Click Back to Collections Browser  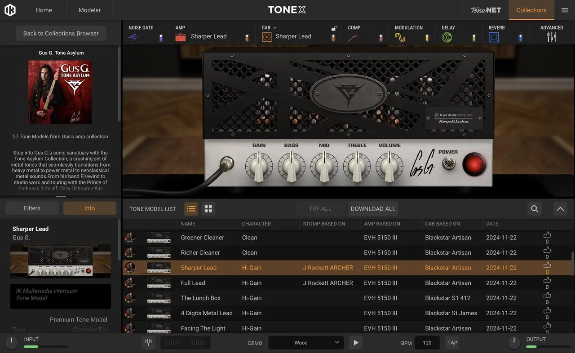[x=61, y=33]
